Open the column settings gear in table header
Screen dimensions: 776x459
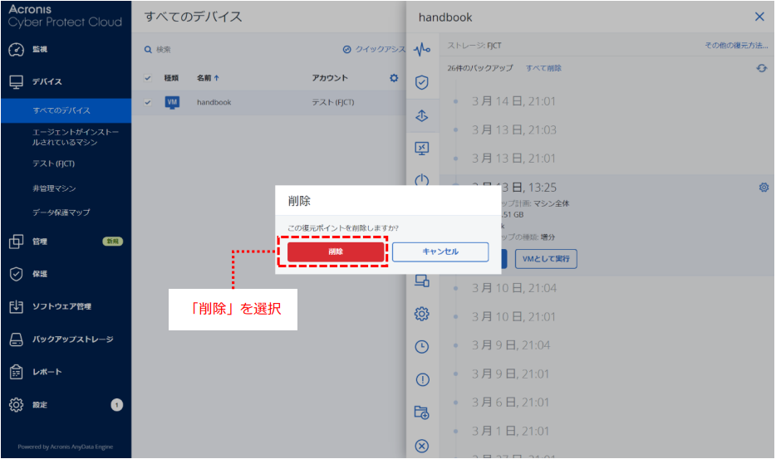[x=394, y=78]
